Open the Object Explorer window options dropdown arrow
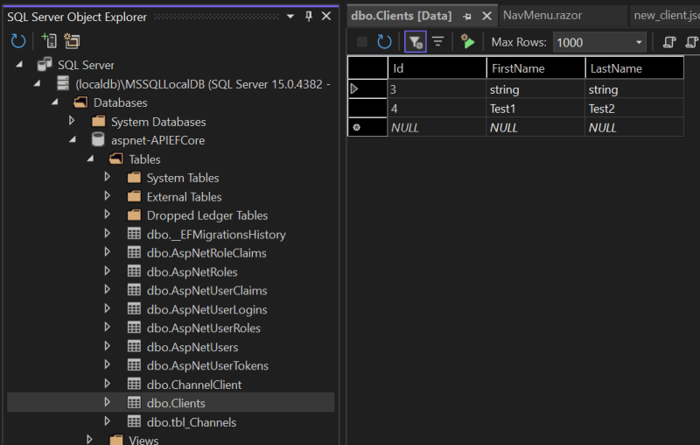Viewport: 700px width, 445px height. [290, 17]
